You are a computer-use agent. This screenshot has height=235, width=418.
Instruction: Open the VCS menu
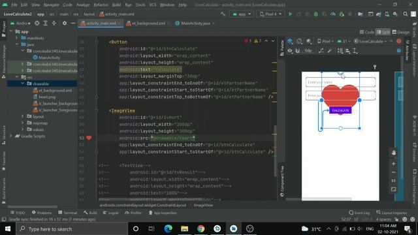[x=152, y=5]
